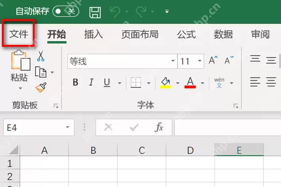
Task: Click inside the formula bar input
Action: click(x=228, y=128)
